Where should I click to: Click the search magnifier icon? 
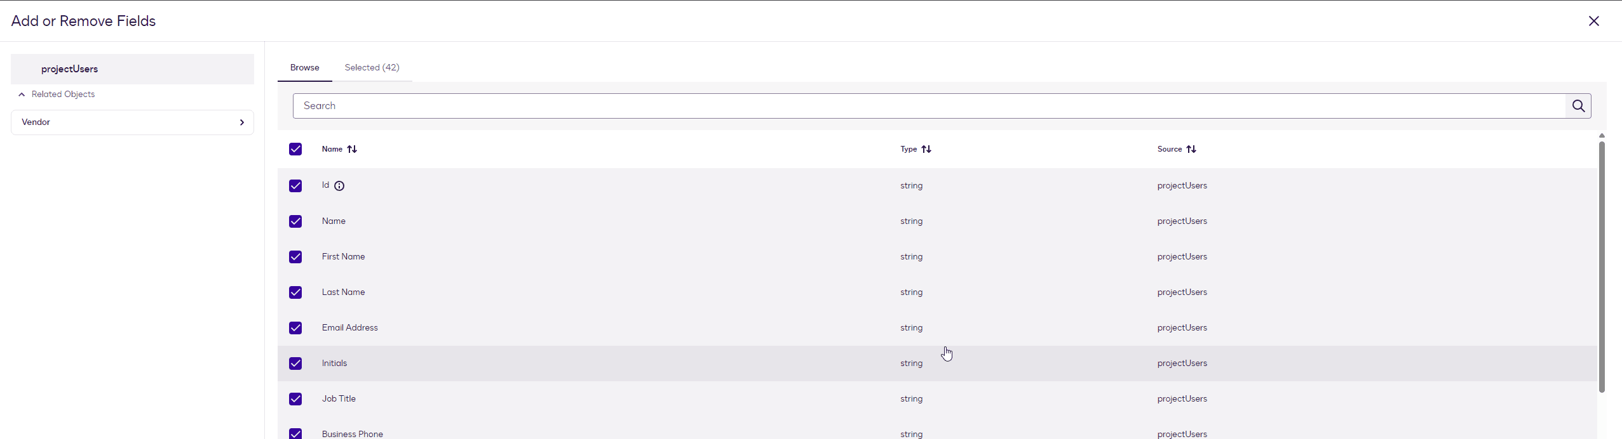(1578, 106)
